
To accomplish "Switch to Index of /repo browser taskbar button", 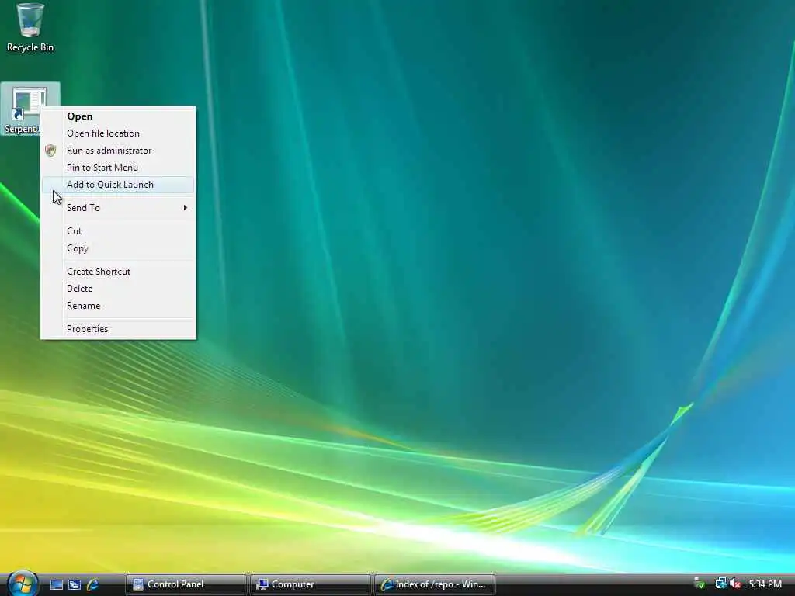I will click(435, 584).
